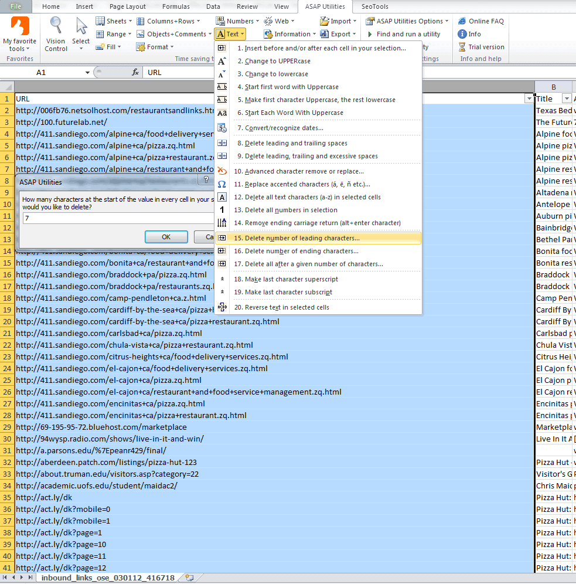Screen dimensions: 576x584
Task: Click the Change to lowercase icon
Action: point(221,74)
